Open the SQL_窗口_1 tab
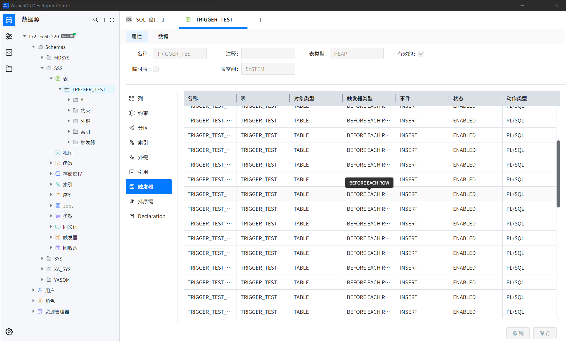The image size is (566, 342). pos(150,19)
